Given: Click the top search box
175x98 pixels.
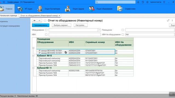Looking at the screenshot, I should [x=115, y=2].
